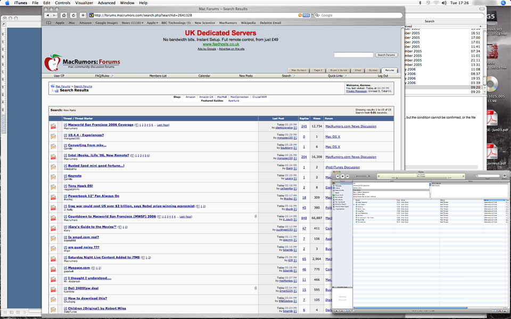Open the CD disc icon on desktop
The height and width of the screenshot is (319, 511).
[x=491, y=84]
